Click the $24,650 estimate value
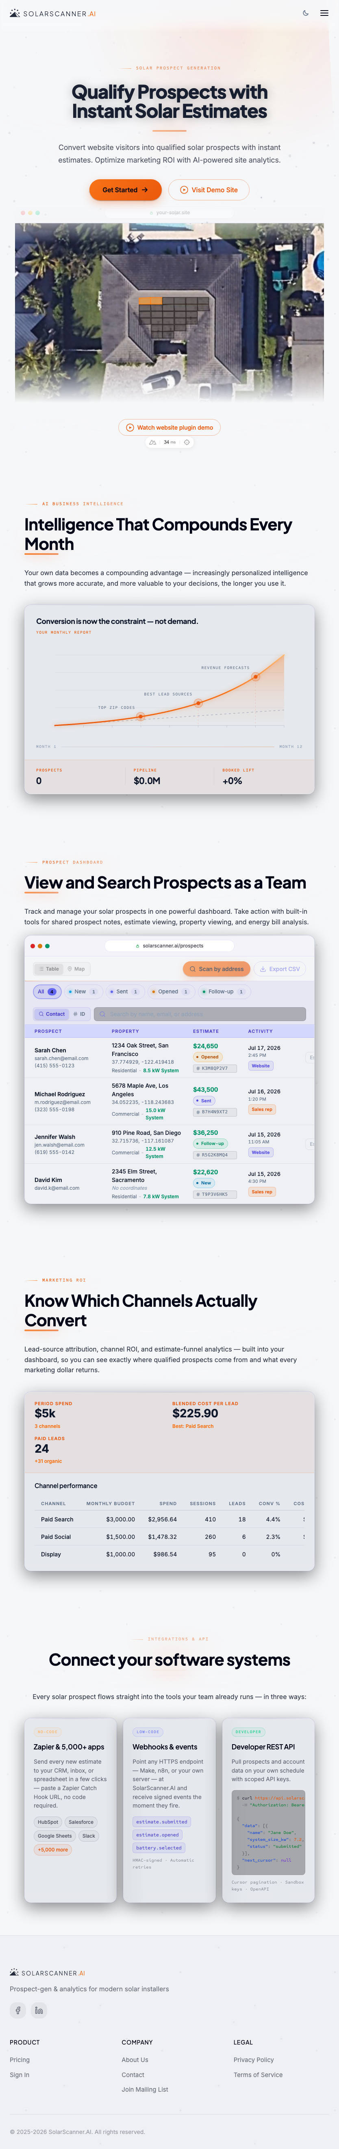Screen dimensions: 339x2149 pos(205,1045)
